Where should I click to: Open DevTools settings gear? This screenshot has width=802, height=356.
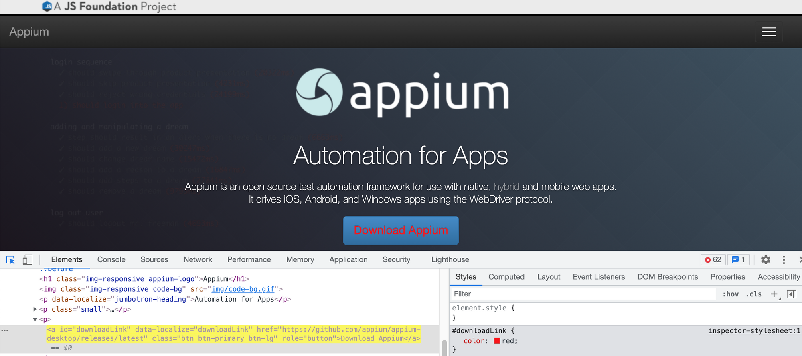click(766, 260)
